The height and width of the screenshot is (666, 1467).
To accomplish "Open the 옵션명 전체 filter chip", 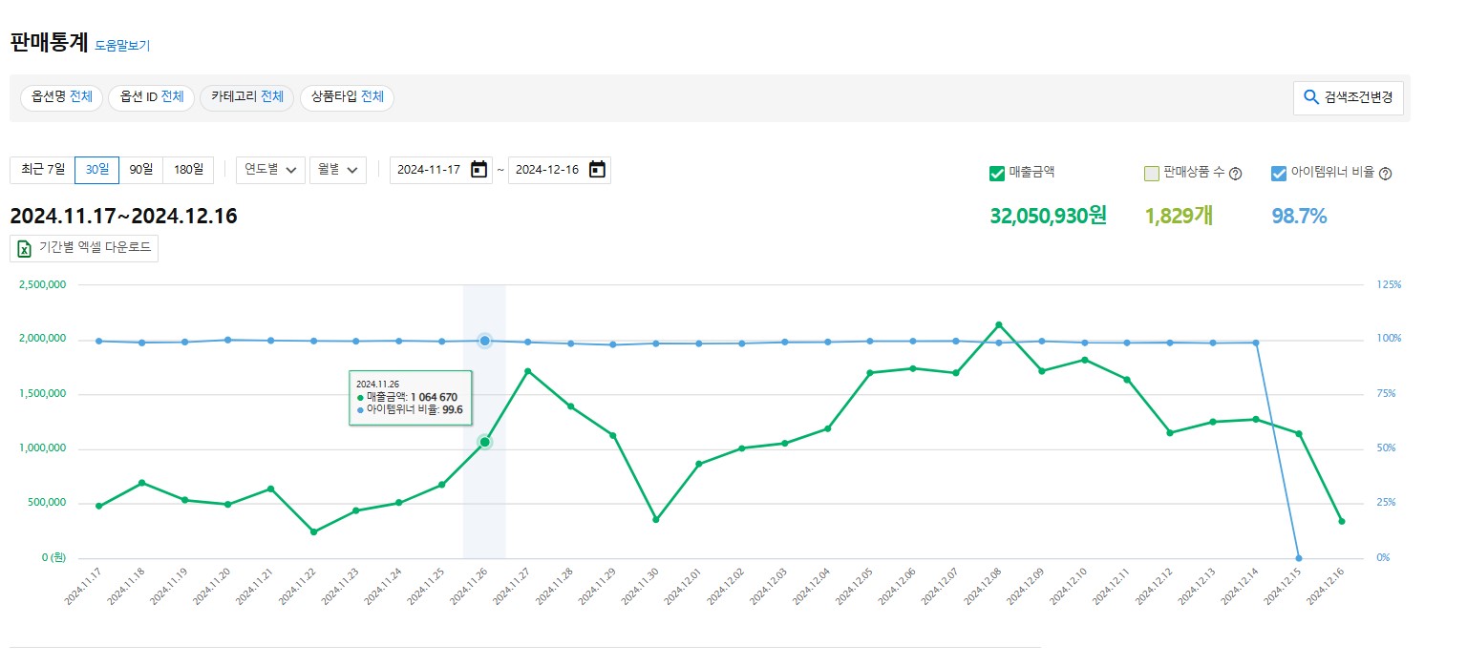I will (61, 97).
